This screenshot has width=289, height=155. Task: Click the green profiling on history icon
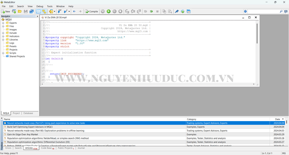(x=151, y=11)
